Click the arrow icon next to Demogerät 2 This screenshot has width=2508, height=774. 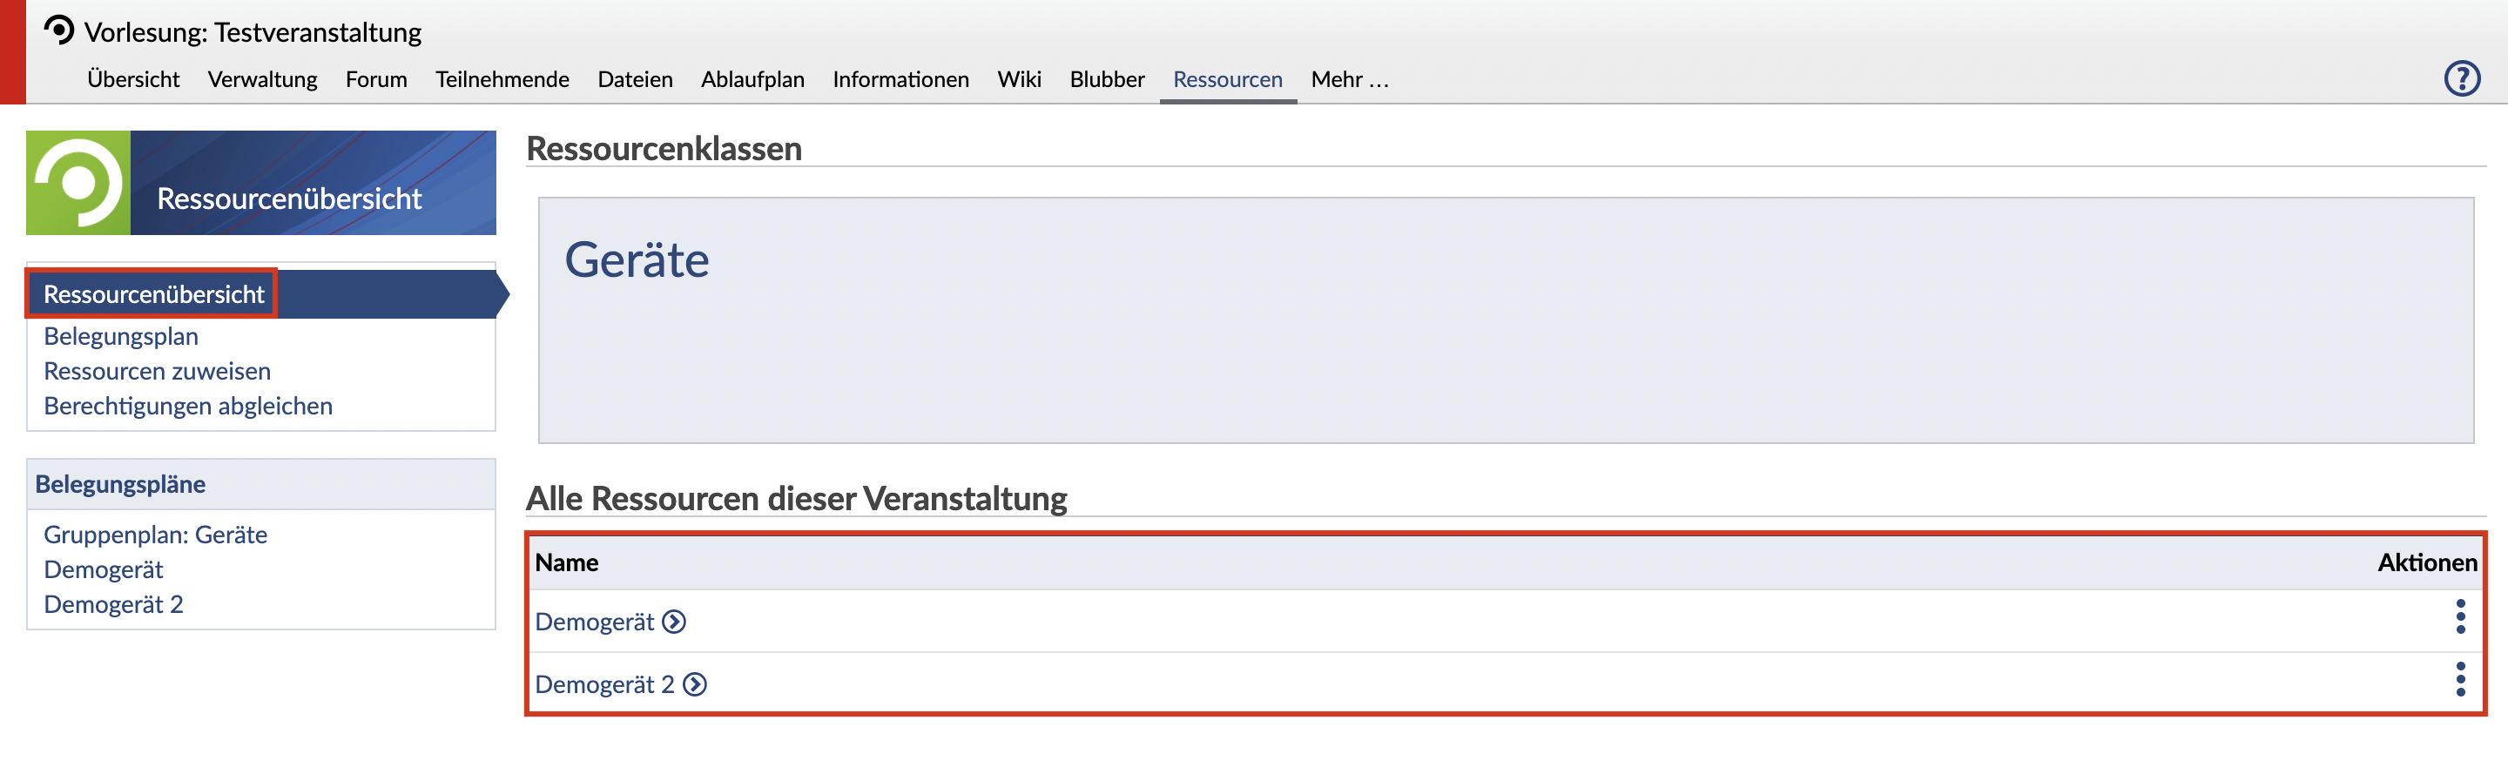694,684
